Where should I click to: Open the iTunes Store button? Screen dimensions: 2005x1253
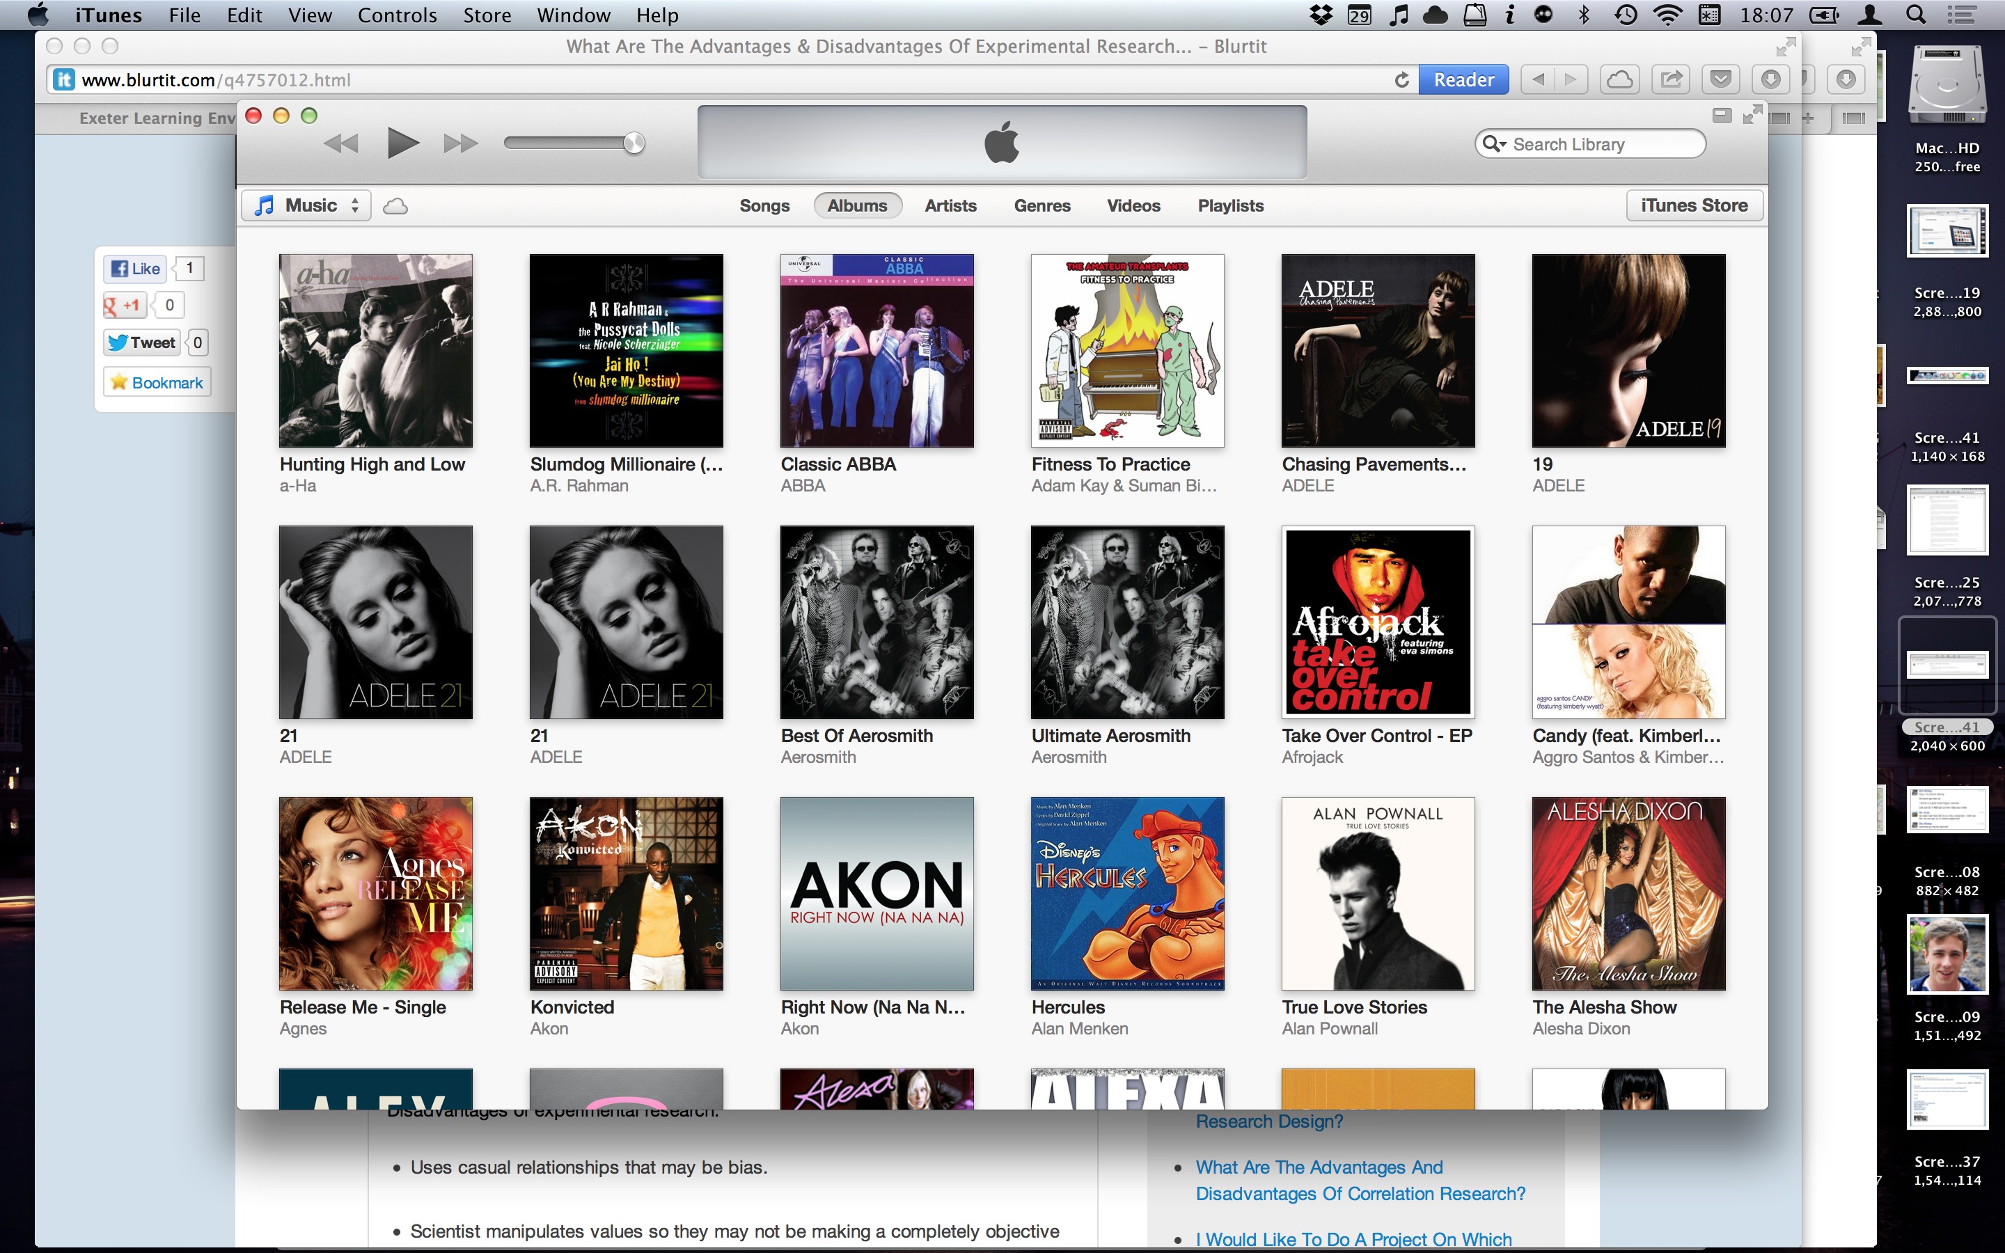point(1695,205)
